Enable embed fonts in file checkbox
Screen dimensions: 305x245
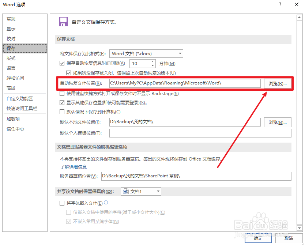62,203
